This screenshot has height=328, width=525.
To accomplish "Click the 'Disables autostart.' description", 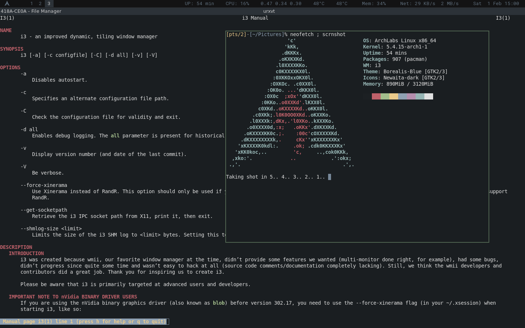I will pyautogui.click(x=60, y=80).
